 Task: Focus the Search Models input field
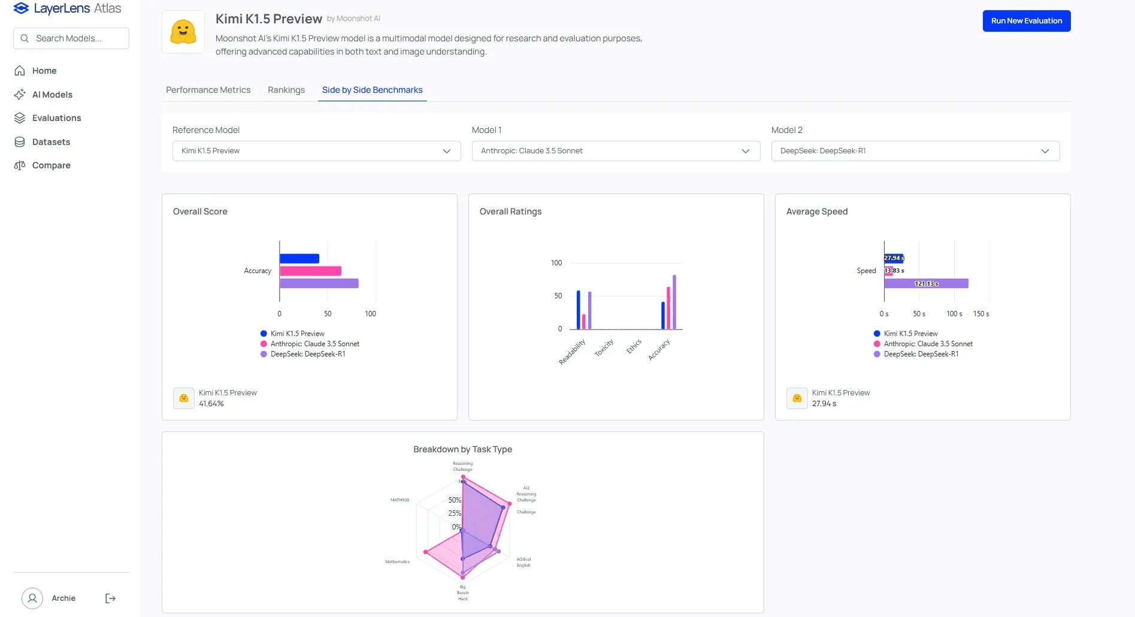pos(71,38)
